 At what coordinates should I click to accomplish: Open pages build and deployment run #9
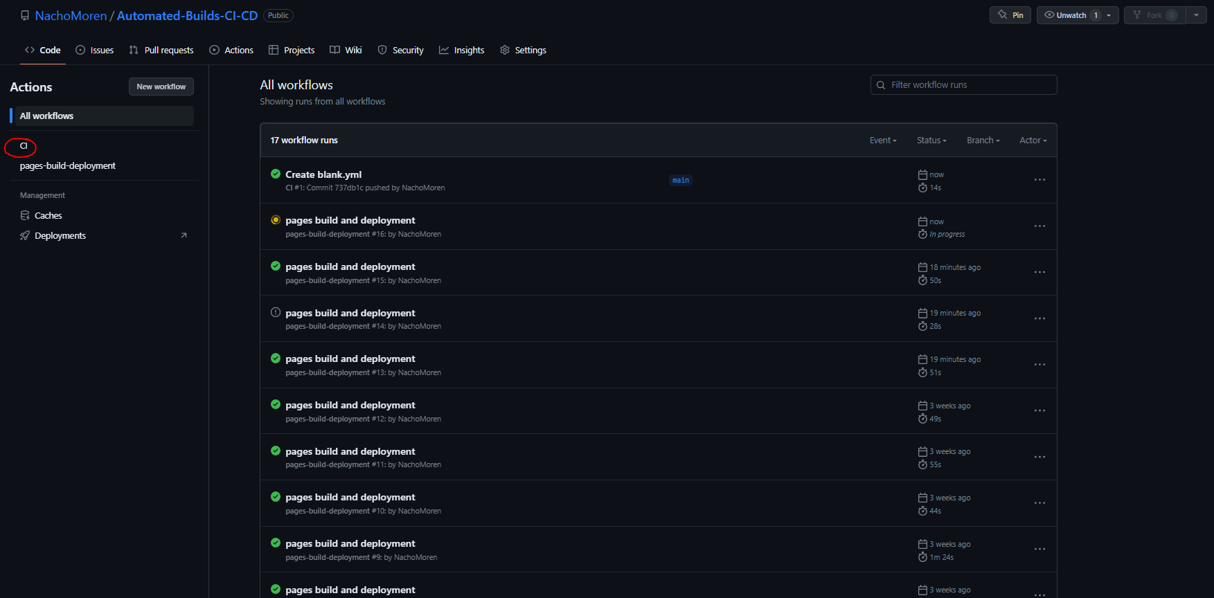(x=350, y=543)
